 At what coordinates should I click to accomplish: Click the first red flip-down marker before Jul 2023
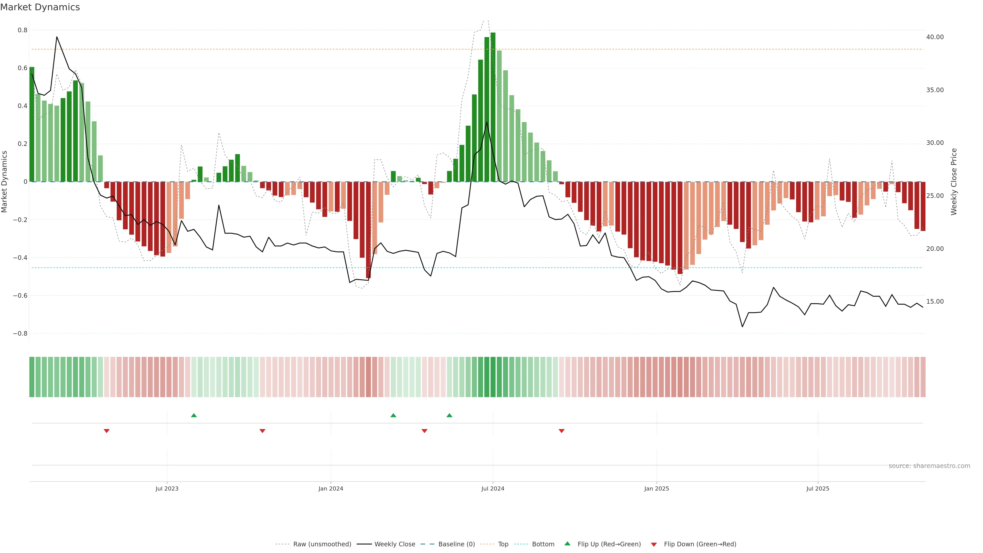(x=107, y=431)
